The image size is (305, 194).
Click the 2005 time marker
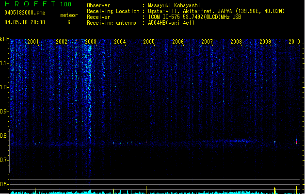[149, 41]
